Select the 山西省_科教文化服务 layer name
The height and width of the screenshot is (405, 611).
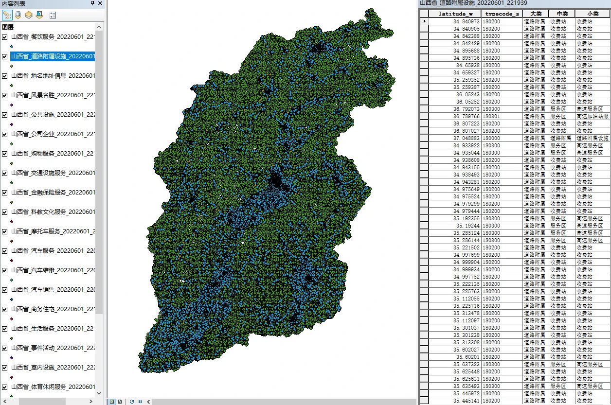point(53,212)
